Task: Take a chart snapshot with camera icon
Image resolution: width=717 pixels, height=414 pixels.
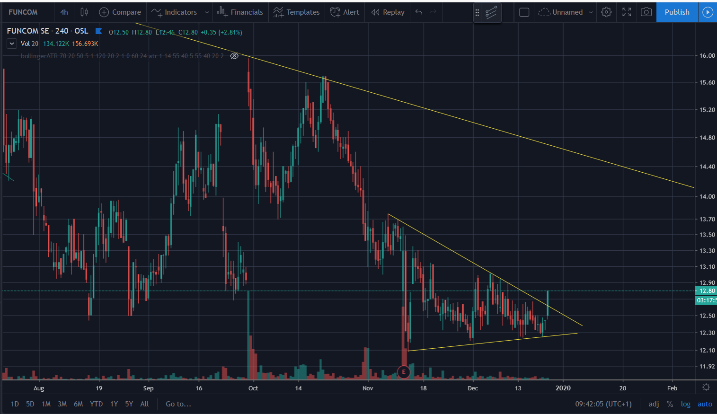Action: pyautogui.click(x=646, y=12)
